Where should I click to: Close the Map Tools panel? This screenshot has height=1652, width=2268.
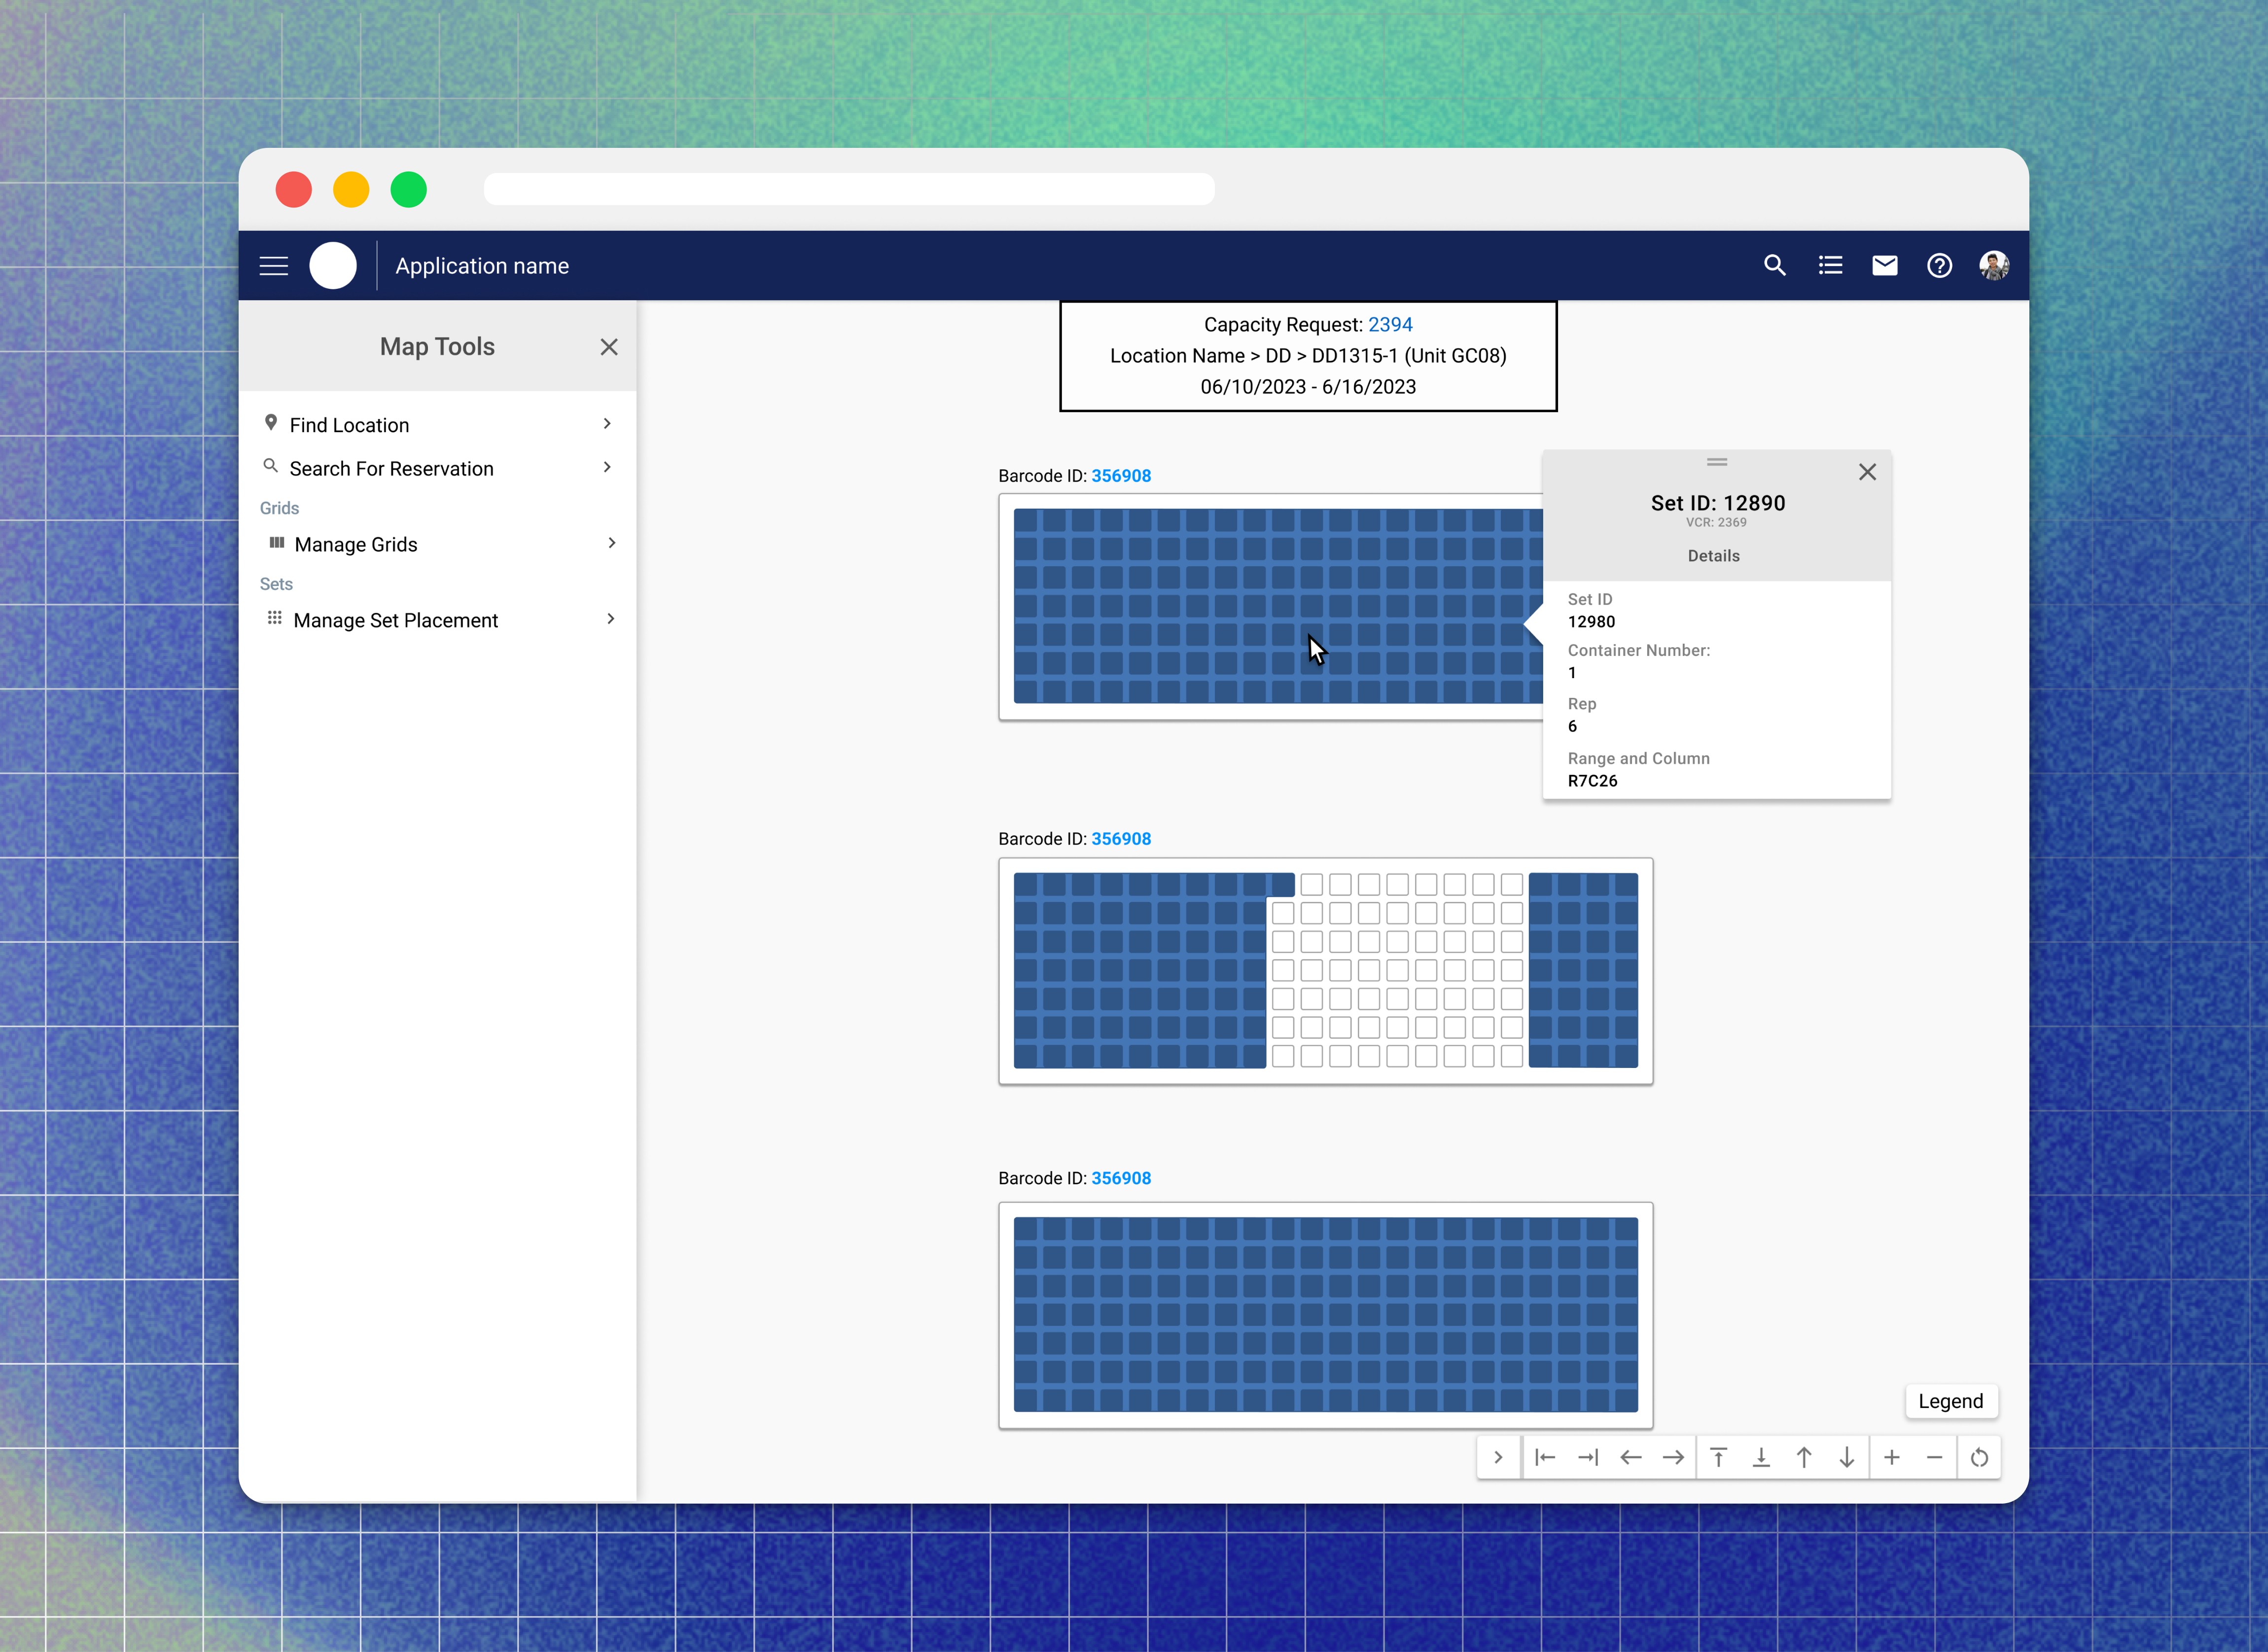(608, 347)
